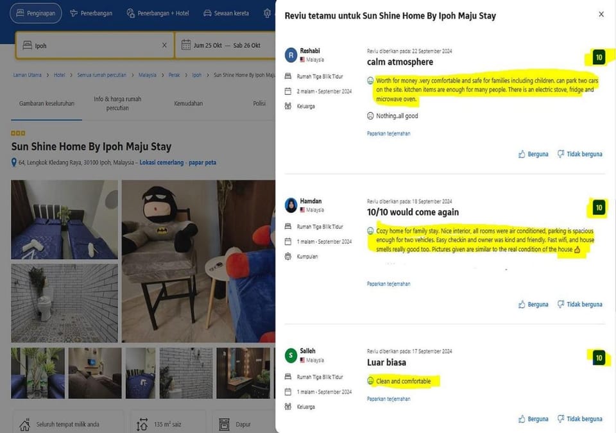Mark Reshabi's review as Tidak berguna
This screenshot has height=433, width=616.
tap(580, 154)
